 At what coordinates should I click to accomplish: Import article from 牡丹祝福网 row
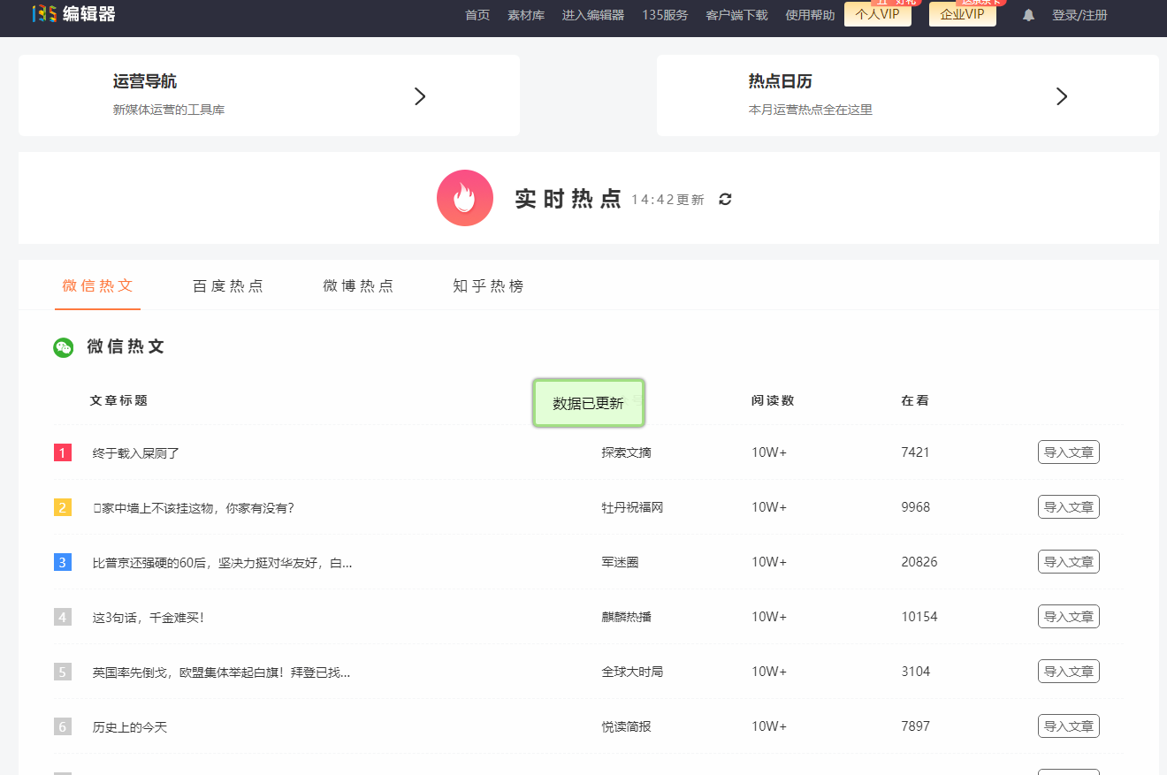tap(1069, 507)
